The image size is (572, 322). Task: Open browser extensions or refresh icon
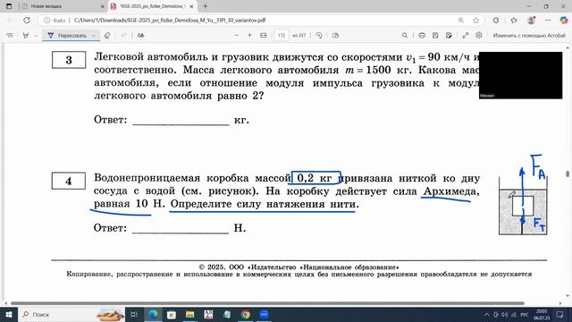[x=496, y=21]
